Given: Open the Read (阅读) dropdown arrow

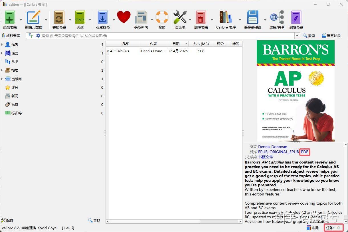Looking at the screenshot, I should (90, 20).
